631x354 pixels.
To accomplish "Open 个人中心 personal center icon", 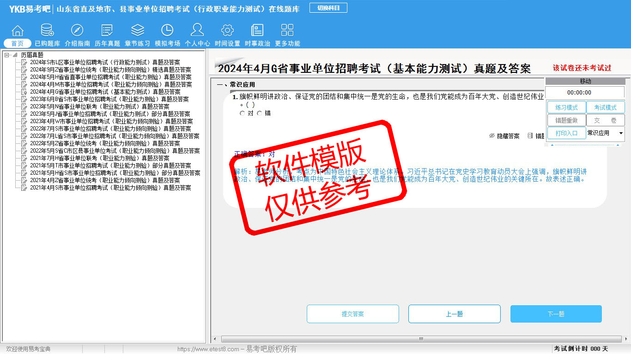I will tap(197, 31).
